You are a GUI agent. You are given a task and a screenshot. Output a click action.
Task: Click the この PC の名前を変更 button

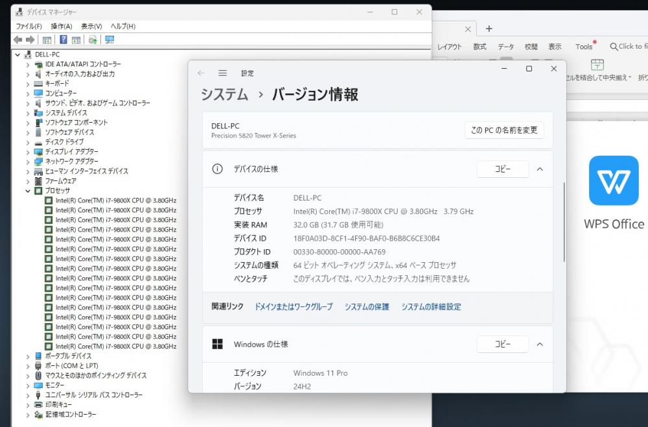pyautogui.click(x=504, y=130)
